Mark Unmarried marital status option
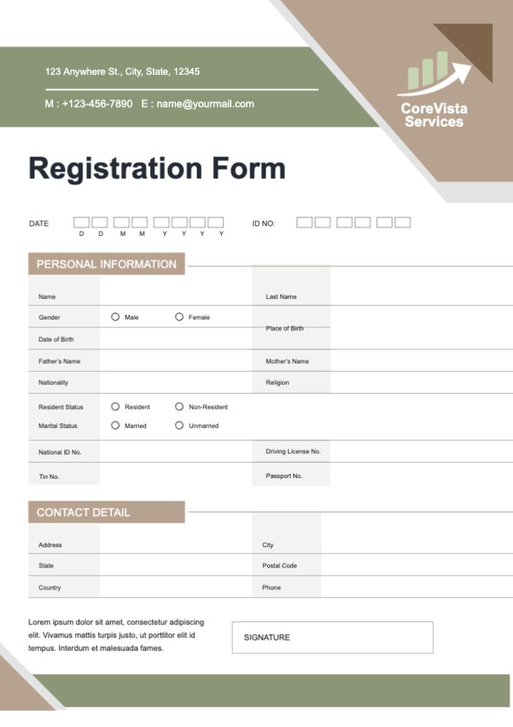This screenshot has width=513, height=727. pyautogui.click(x=179, y=426)
